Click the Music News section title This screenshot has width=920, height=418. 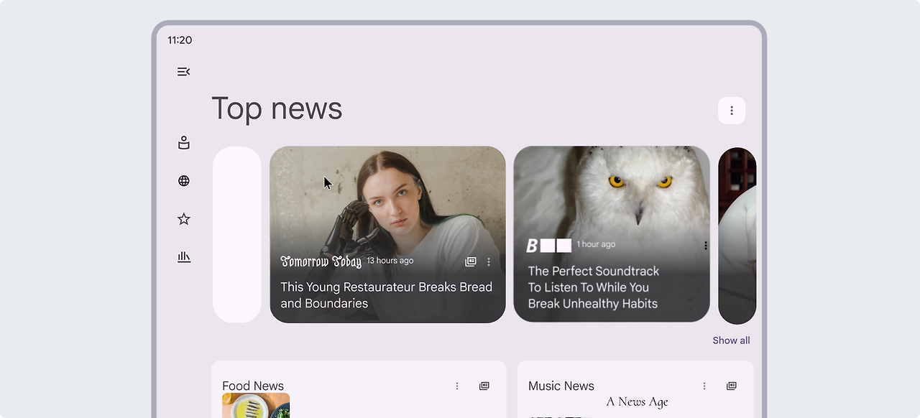coord(561,386)
